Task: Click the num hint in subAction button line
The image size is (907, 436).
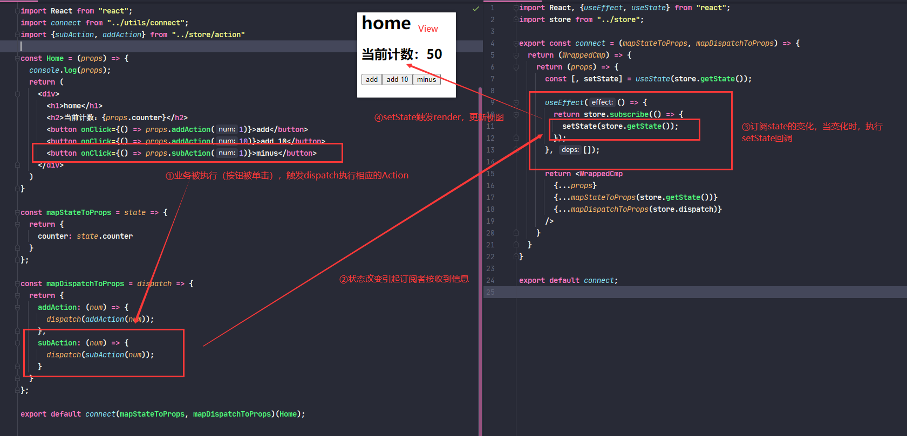Action: (227, 153)
